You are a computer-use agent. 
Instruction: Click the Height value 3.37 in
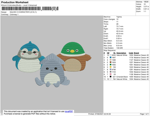tap(146, 6)
